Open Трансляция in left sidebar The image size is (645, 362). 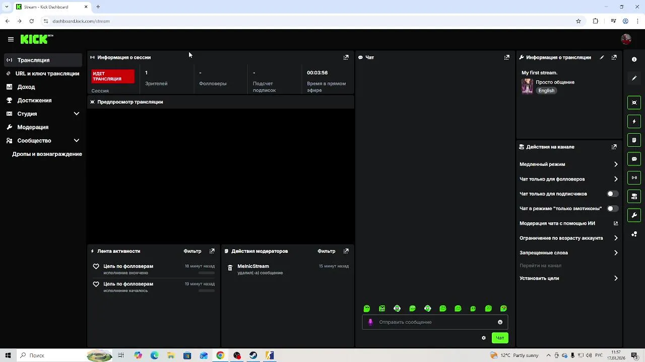[x=43, y=60]
